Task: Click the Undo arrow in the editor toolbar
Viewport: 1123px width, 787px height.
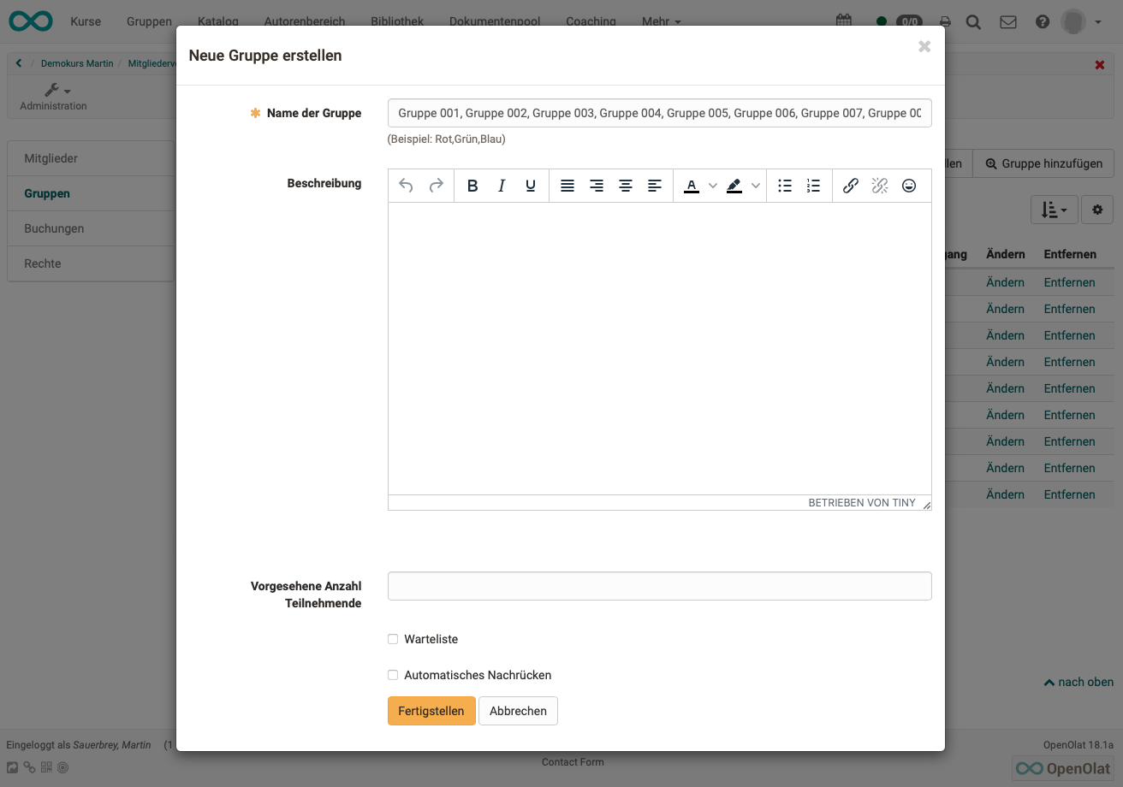Action: pyautogui.click(x=405, y=185)
